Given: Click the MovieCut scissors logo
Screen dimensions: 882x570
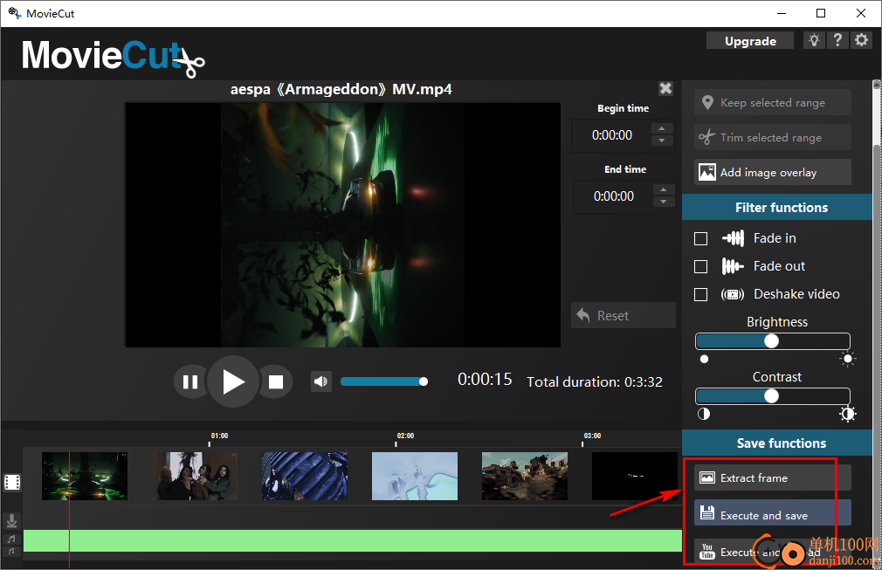Looking at the screenshot, I should click(x=113, y=57).
